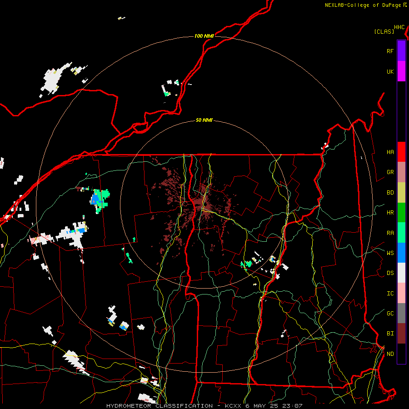
Task: Pick the dark green HR legend swatch
Action: pyautogui.click(x=401, y=213)
